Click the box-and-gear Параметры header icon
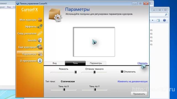 pos(55,15)
